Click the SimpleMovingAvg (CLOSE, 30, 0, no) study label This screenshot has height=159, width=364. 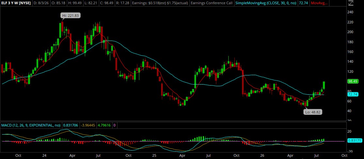pyautogui.click(x=265, y=3)
